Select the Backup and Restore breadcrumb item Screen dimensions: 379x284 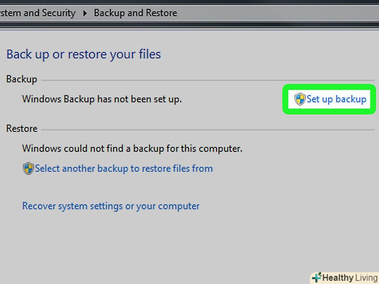click(x=135, y=13)
